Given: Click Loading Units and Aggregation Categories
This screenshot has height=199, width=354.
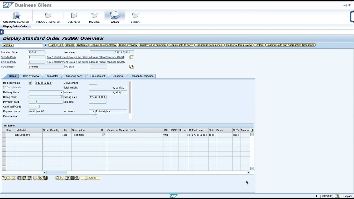Looking at the screenshot, I should click(290, 45).
